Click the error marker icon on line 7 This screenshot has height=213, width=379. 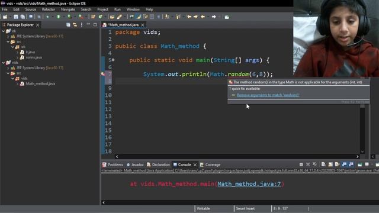103,74
